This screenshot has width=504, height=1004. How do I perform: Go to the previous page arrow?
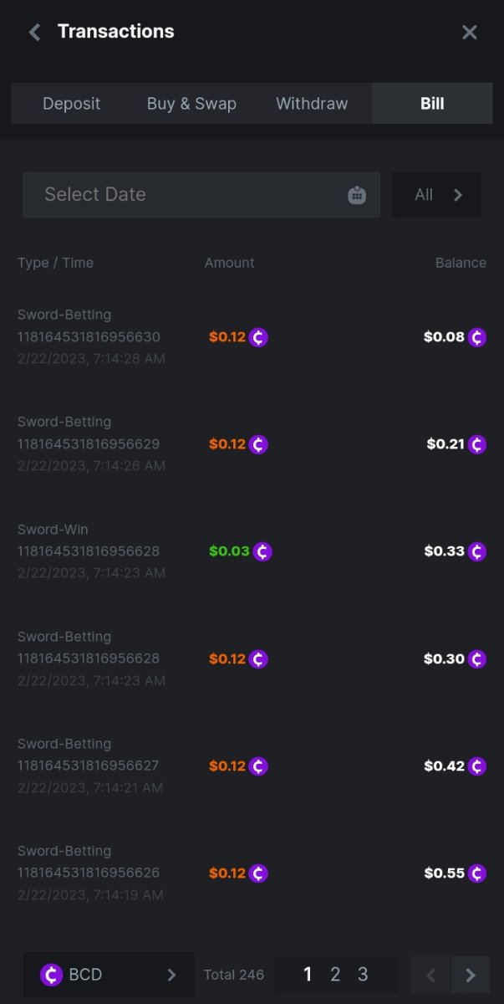431,975
